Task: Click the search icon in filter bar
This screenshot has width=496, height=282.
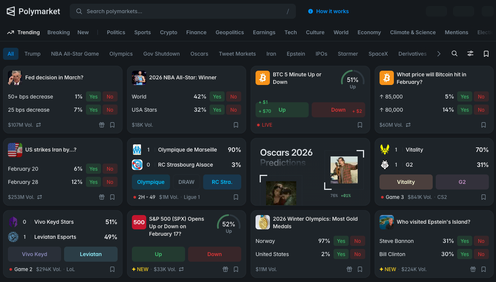Action: tap(455, 54)
